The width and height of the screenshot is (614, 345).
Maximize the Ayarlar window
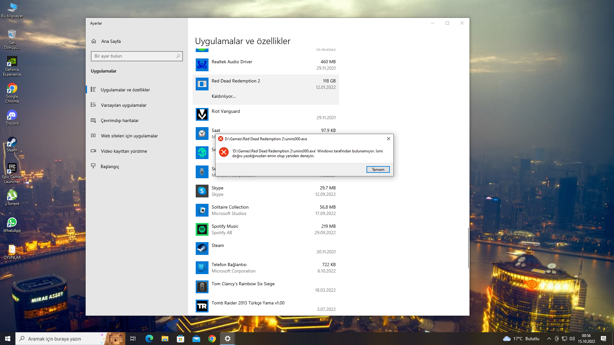[447, 23]
